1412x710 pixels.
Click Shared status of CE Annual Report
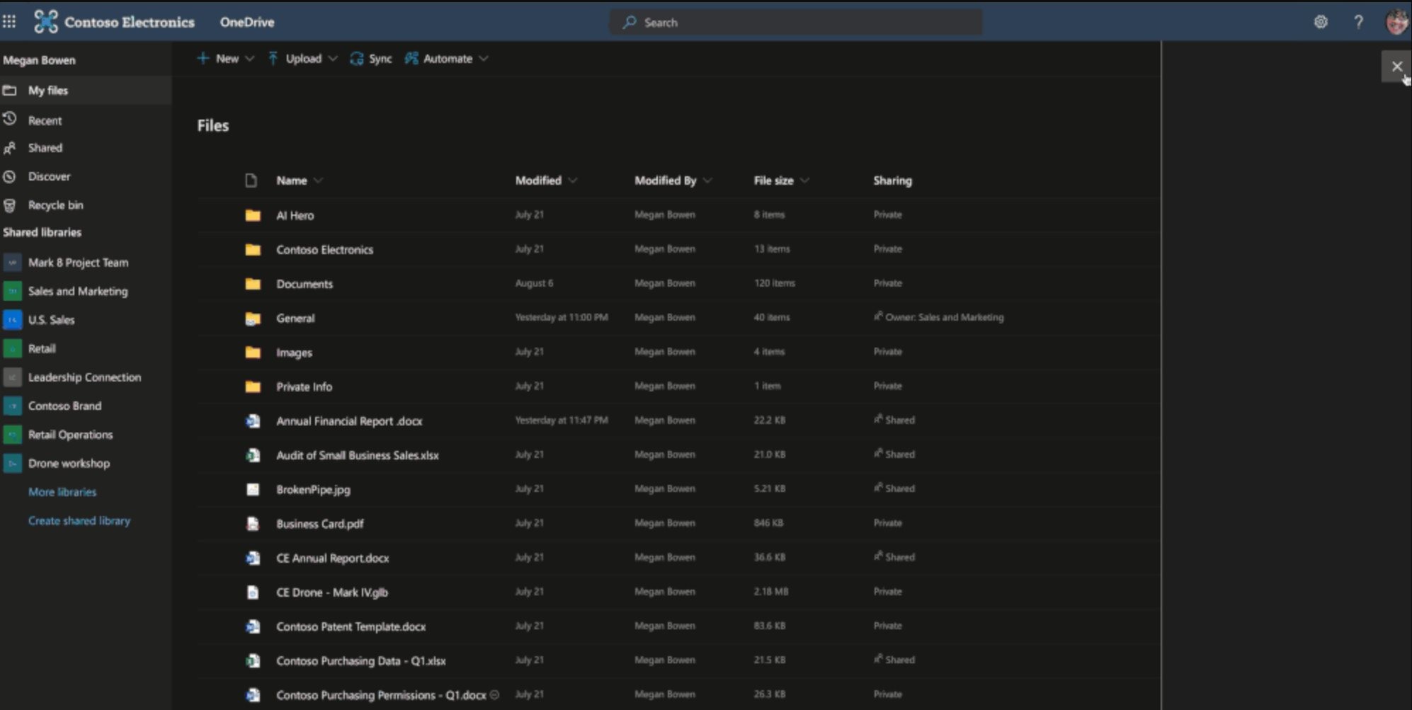pos(894,557)
